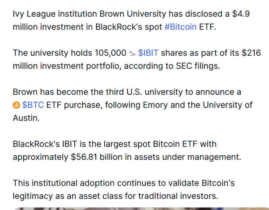This screenshot has width=269, height=210.
Task: Click the phrase 'This institutional adoption continues'
Action: 84,183
